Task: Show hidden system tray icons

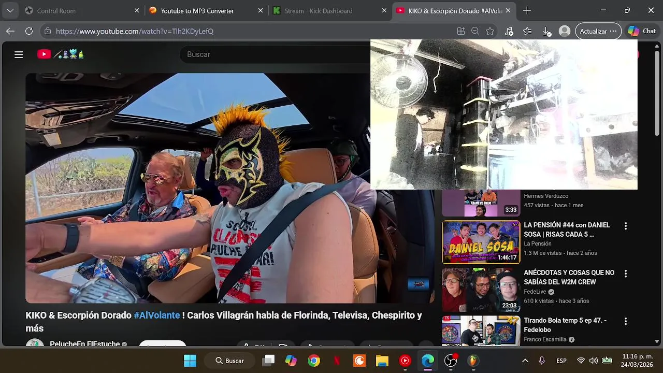Action: (525, 361)
